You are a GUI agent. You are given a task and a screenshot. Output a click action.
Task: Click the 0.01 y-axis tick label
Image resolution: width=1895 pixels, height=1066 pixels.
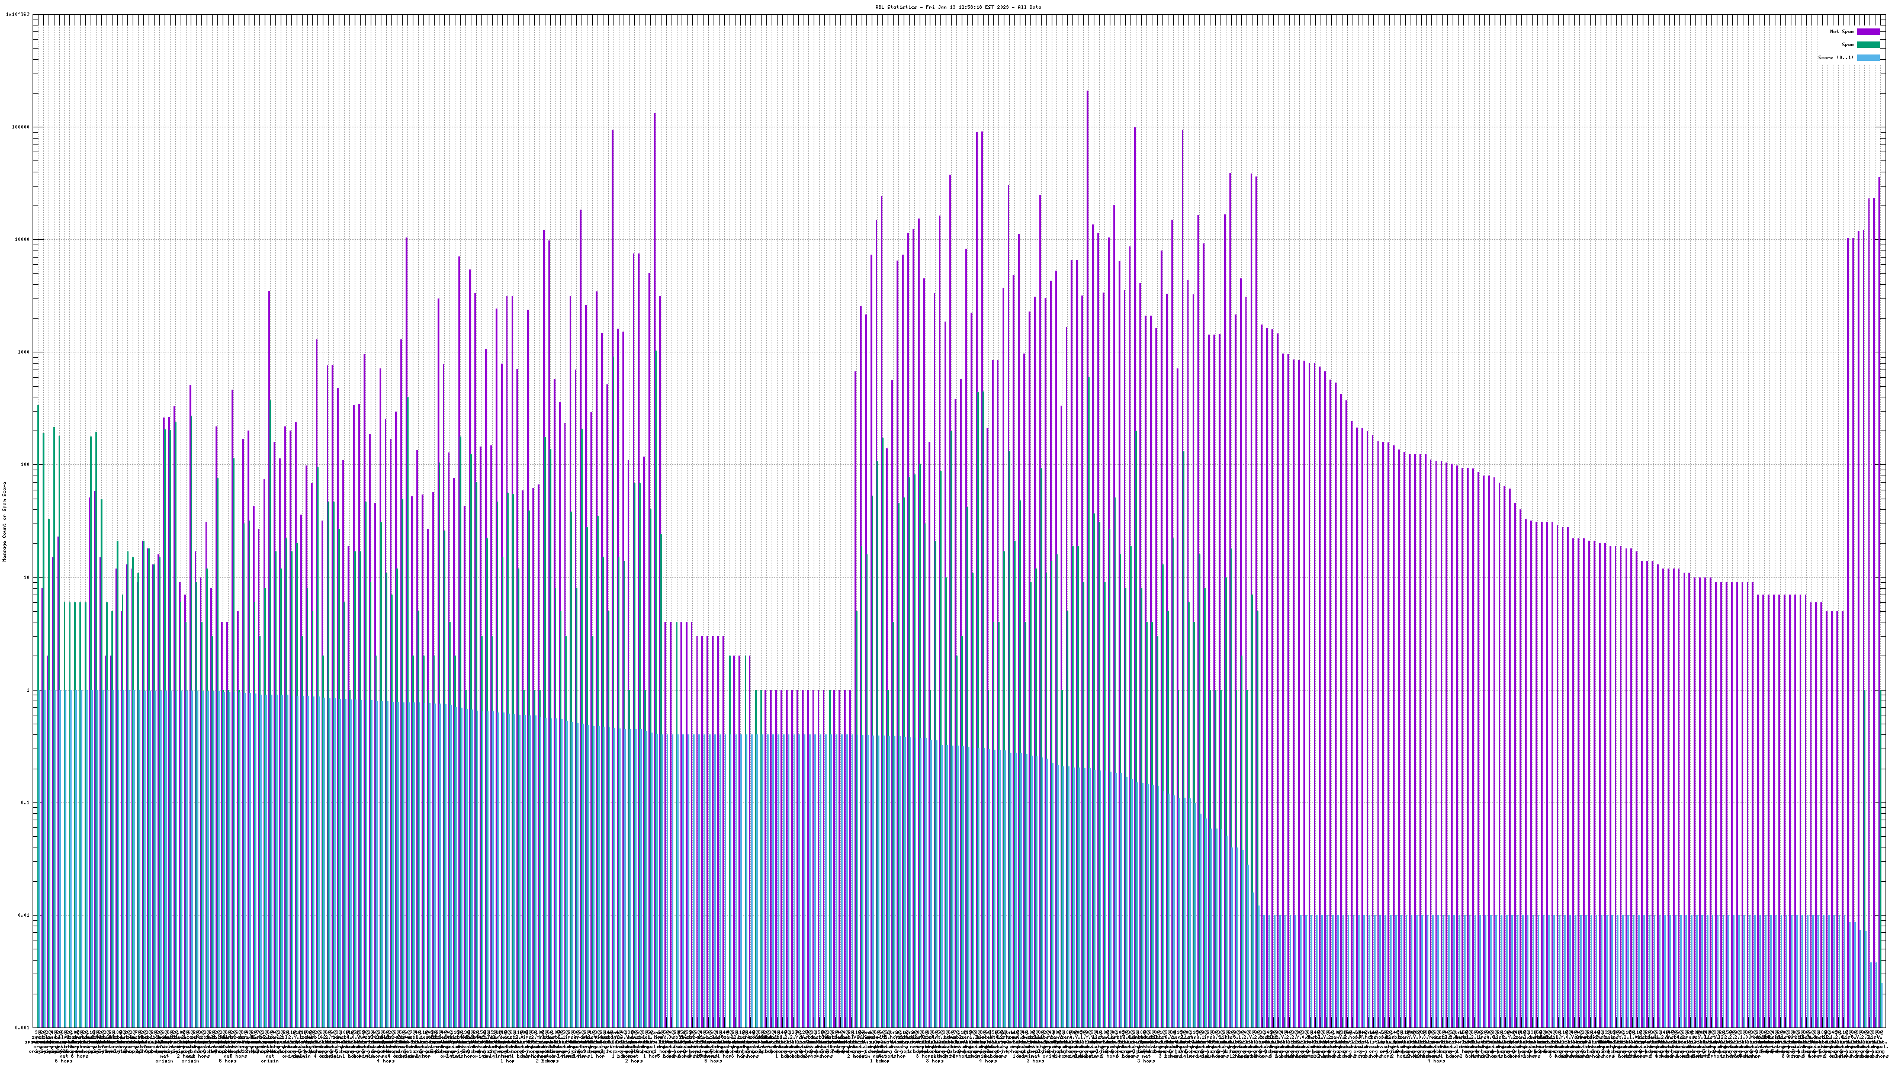click(24, 915)
